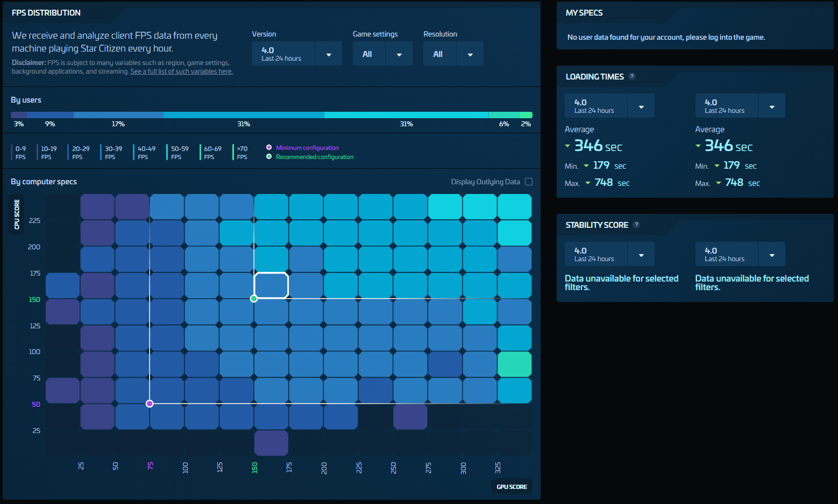This screenshot has width=838, height=504.
Task: Click the white-outlined highlighted heatmap cell
Action: [x=271, y=285]
